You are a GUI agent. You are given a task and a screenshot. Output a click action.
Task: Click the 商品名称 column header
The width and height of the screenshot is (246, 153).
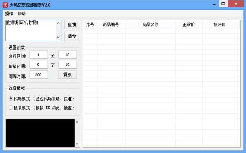(150, 25)
